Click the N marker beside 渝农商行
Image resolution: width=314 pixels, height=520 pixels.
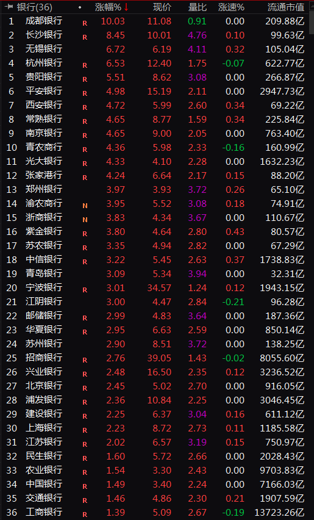pos(85,206)
